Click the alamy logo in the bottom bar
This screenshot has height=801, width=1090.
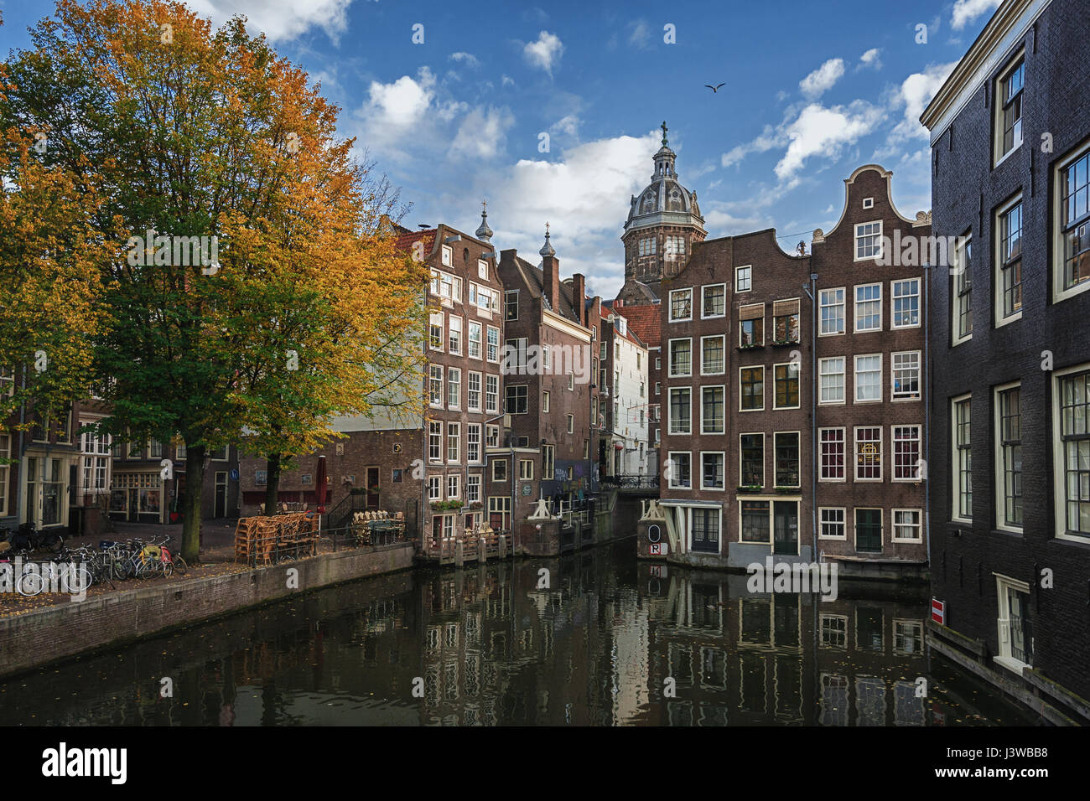85,763
